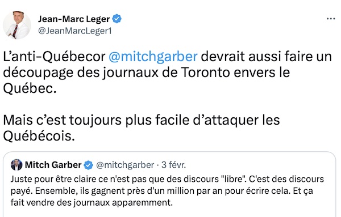Click Mitch Garber's small avatar in the quoted tweet

click(x=16, y=165)
